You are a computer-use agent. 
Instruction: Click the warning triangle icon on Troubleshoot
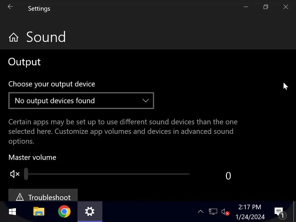pos(20,197)
